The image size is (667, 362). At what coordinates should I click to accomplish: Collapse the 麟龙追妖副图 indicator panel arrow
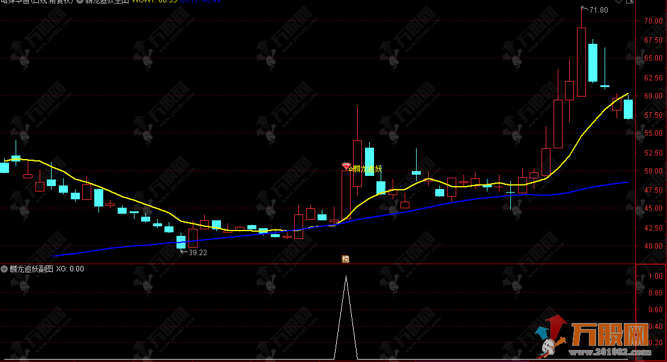click(4, 269)
